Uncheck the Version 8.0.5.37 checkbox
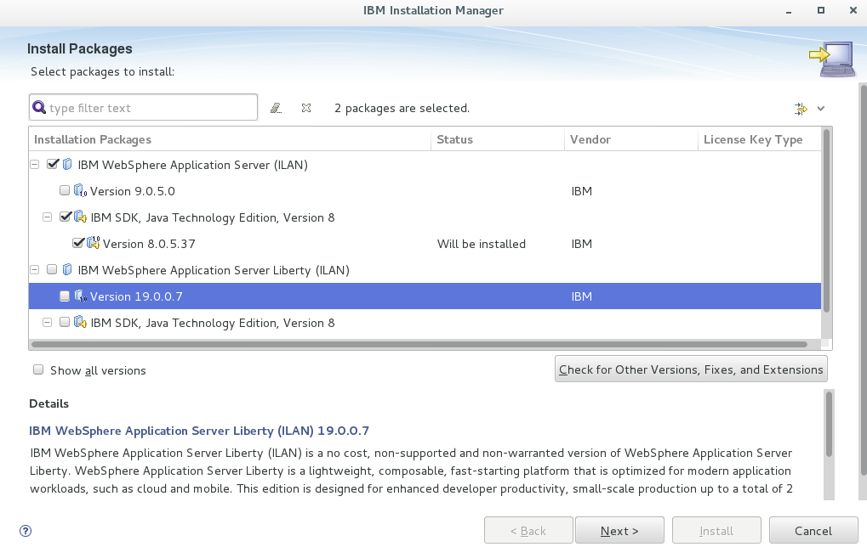The image size is (867, 547). pyautogui.click(x=78, y=243)
